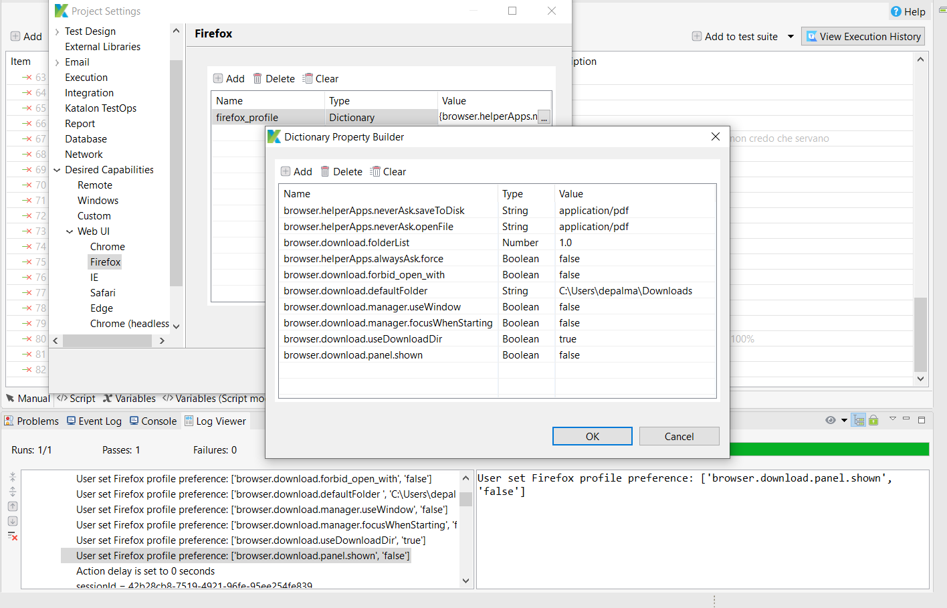Image resolution: width=947 pixels, height=608 pixels.
Task: Click the Katalon logo in Project Settings title
Action: (62, 11)
